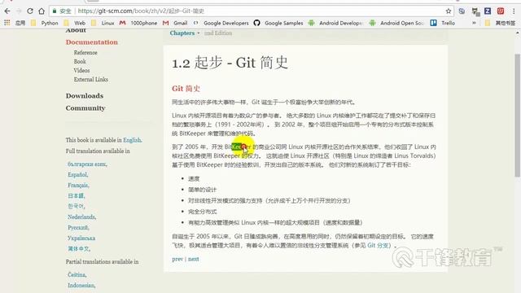Open the Python bookmarks folder
This screenshot has height=293, width=521.
click(x=44, y=23)
